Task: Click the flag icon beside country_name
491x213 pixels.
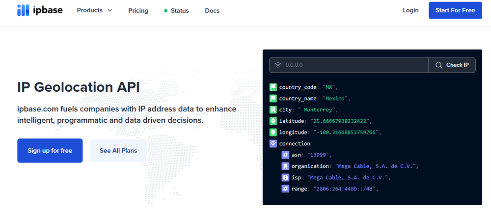Action: click(x=273, y=99)
